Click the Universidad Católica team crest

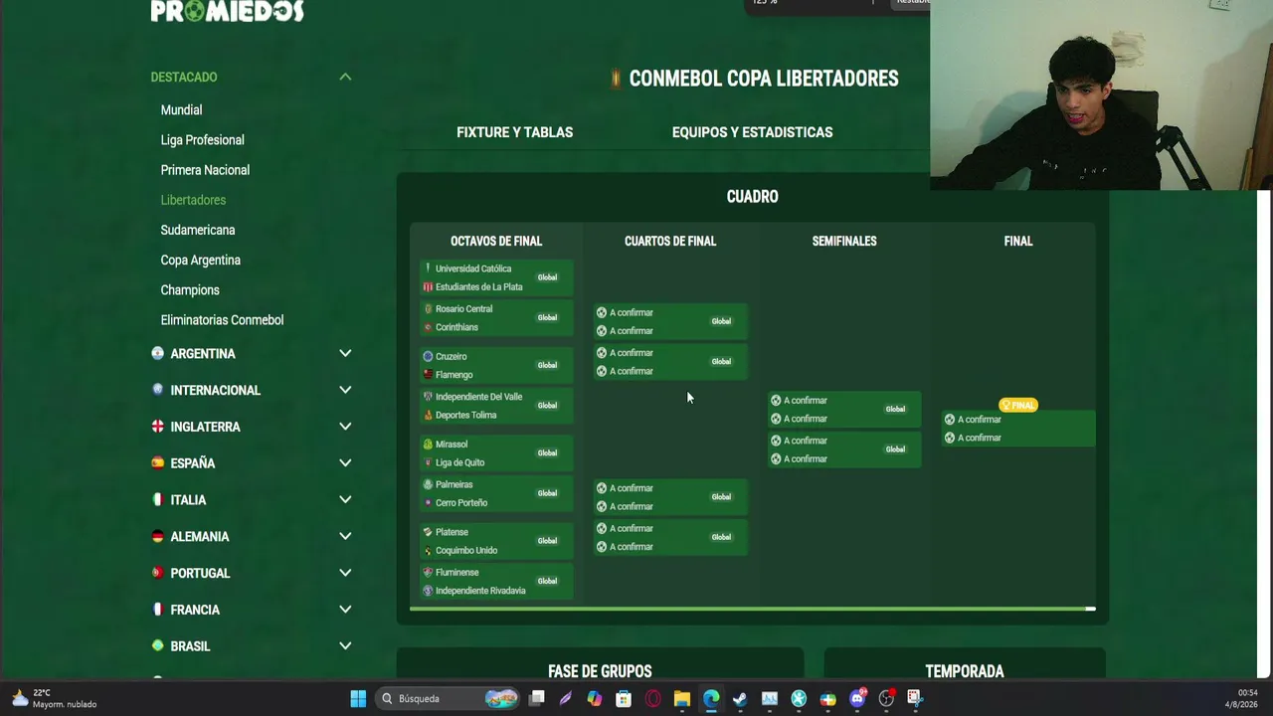click(428, 268)
